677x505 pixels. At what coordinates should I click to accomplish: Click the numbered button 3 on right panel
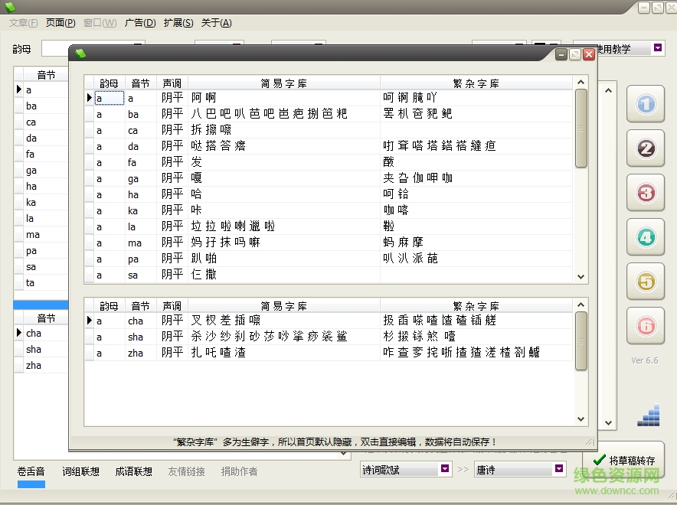pyautogui.click(x=646, y=193)
